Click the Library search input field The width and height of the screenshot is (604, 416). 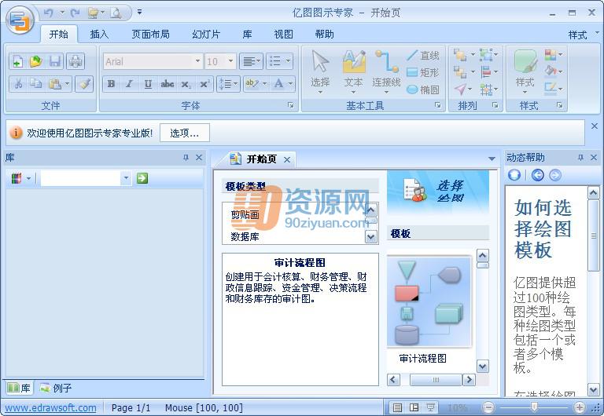[x=81, y=178]
